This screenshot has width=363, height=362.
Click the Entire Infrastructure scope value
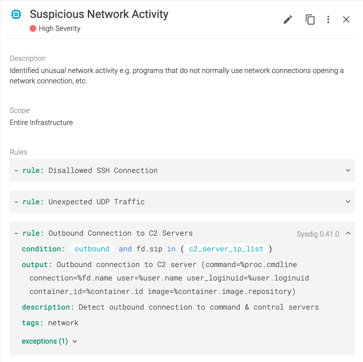click(41, 122)
